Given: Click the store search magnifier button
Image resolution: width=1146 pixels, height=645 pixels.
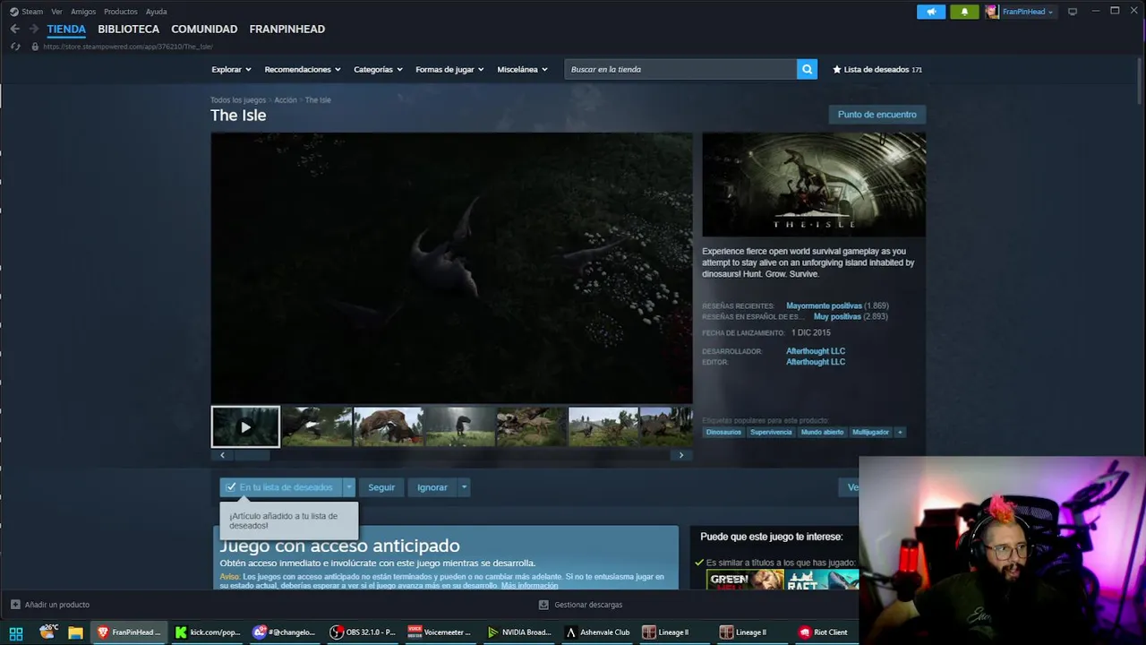Looking at the screenshot, I should click(x=807, y=69).
